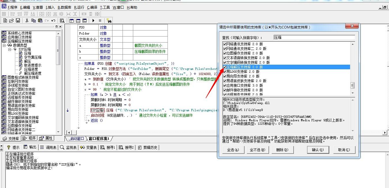The width and height of the screenshot is (389, 188).
Task: Open the B.数据库 menu
Action: [65, 7]
